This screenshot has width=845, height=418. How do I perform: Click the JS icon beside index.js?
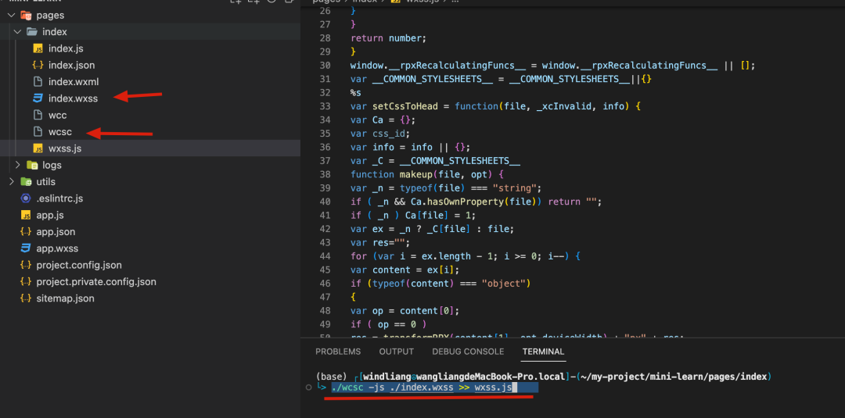click(x=38, y=48)
